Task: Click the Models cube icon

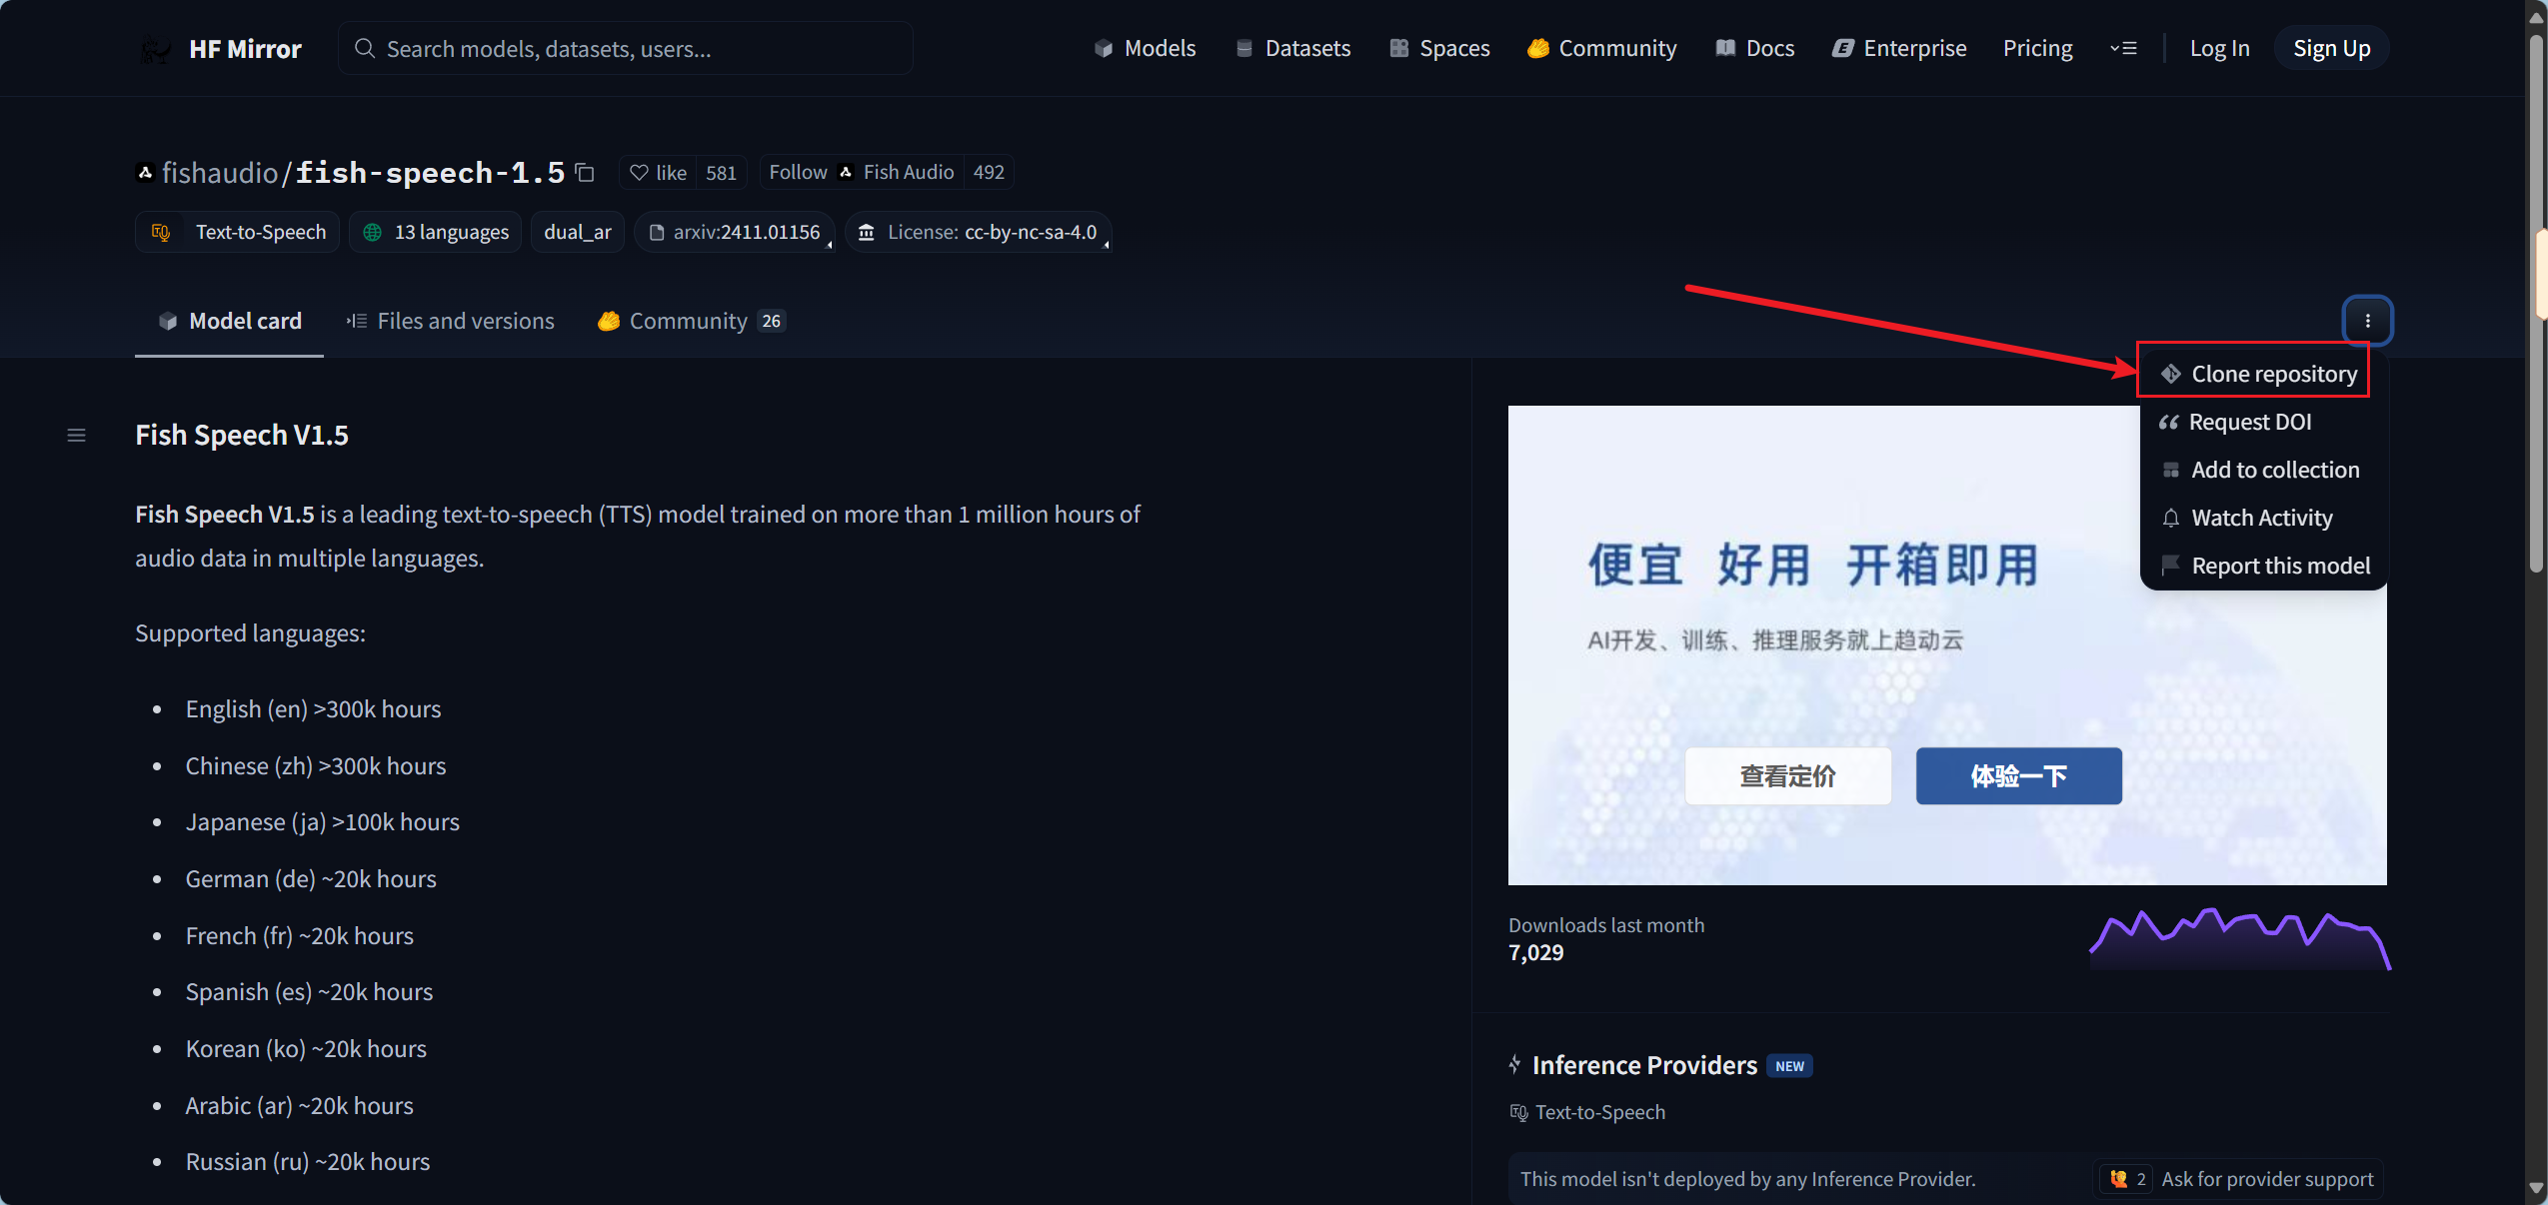Action: tap(1103, 48)
